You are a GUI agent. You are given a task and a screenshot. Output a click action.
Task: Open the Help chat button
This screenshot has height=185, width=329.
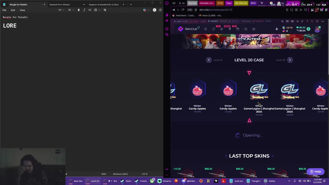(x=315, y=172)
